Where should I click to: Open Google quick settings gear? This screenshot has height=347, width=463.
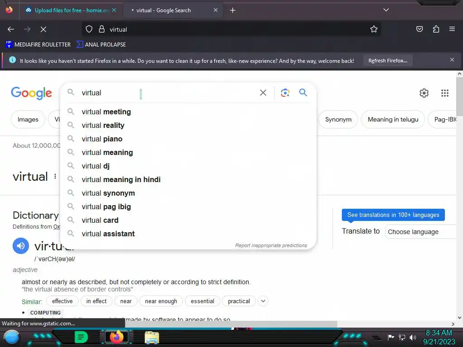424,93
